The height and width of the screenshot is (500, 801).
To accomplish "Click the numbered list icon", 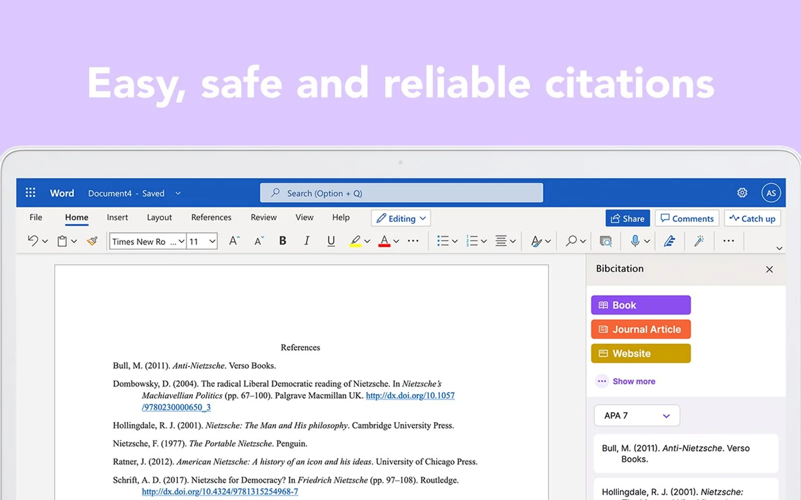I will (x=472, y=241).
